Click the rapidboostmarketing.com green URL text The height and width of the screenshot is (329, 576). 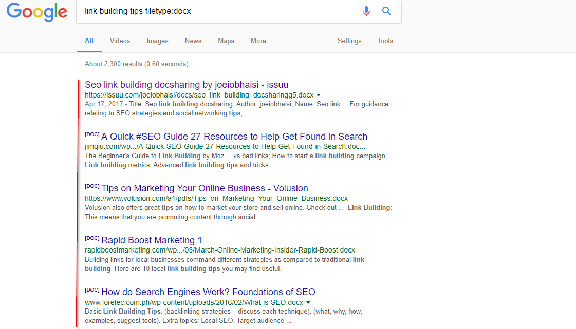pos(220,250)
